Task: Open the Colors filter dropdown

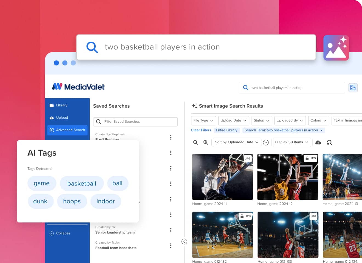Action: [318, 121]
